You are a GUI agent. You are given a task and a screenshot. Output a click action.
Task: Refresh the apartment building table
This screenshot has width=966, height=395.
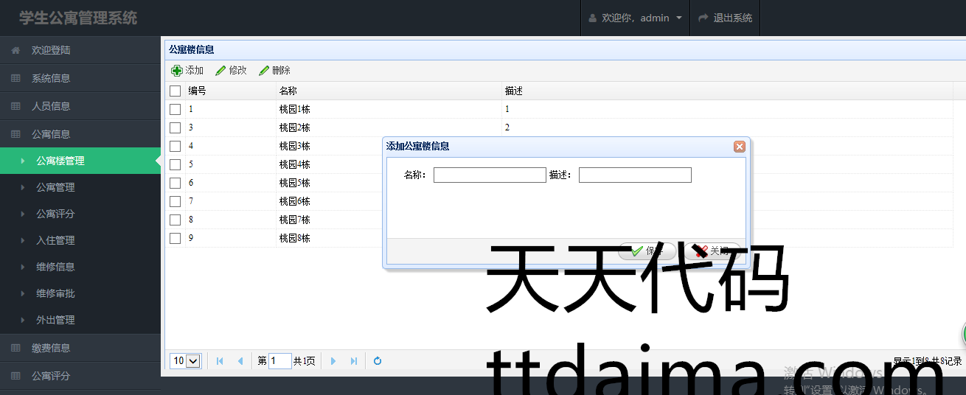[378, 361]
